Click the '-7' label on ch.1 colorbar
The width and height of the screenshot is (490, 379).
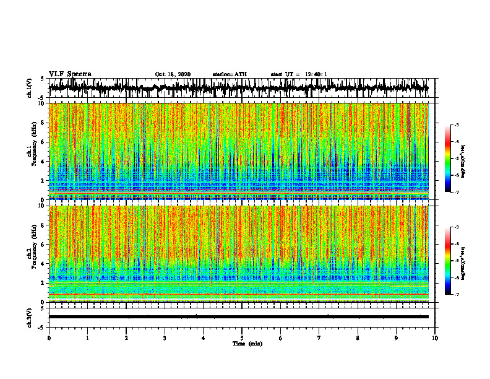456,192
